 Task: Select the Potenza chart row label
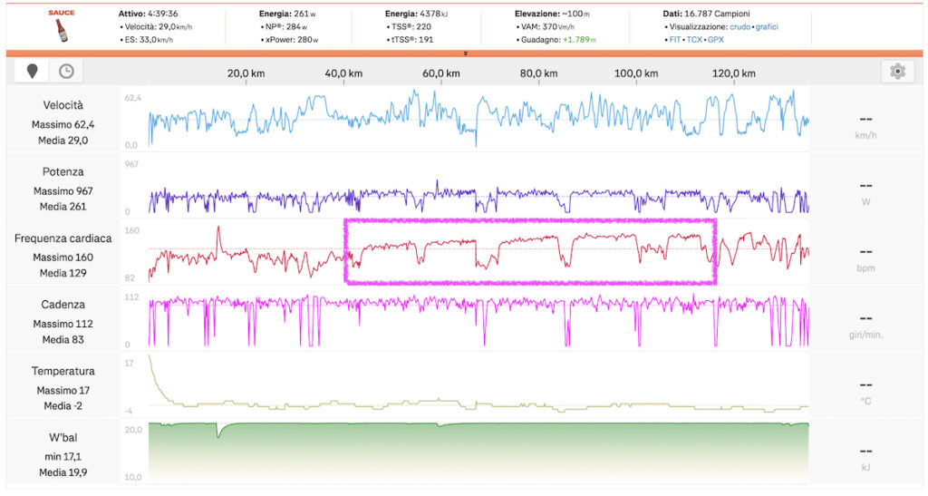[x=63, y=171]
